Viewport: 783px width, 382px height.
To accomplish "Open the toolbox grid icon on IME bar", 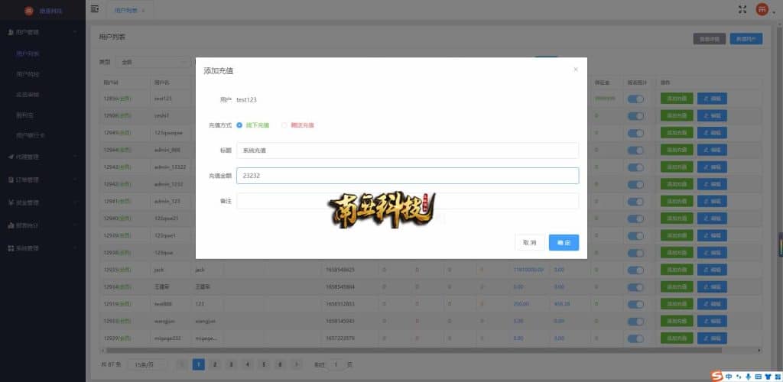I will point(777,376).
